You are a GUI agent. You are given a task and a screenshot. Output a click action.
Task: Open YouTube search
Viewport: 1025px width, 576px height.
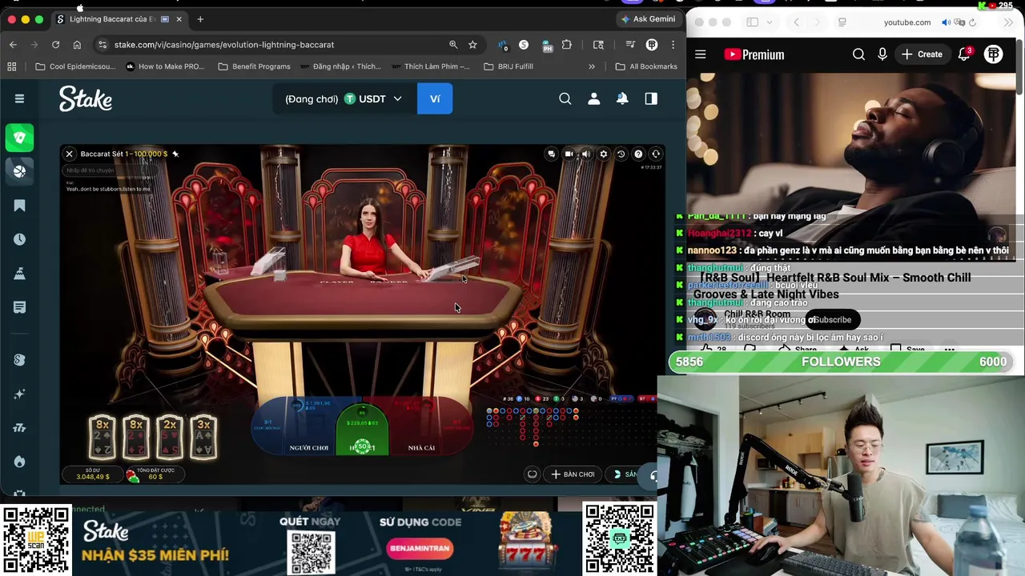(858, 54)
